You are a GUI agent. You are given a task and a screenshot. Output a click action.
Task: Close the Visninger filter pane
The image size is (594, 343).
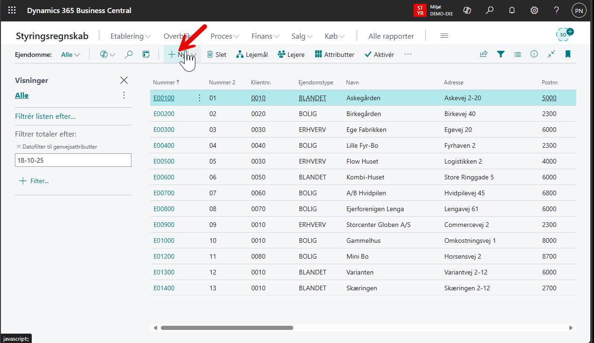click(124, 80)
